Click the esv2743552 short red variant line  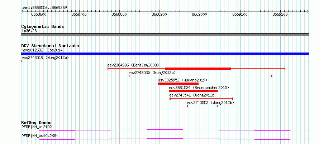click(x=202, y=106)
